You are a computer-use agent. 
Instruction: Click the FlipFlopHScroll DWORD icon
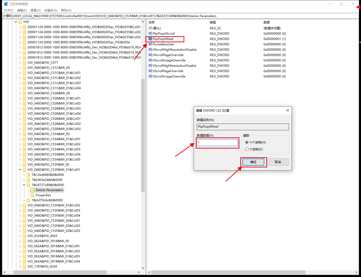click(x=150, y=33)
